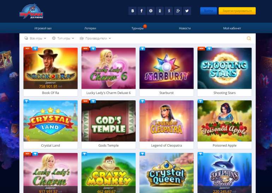Go to the Лотереи menu item
Image resolution: width=272 pixels, height=193 pixels.
[90, 28]
